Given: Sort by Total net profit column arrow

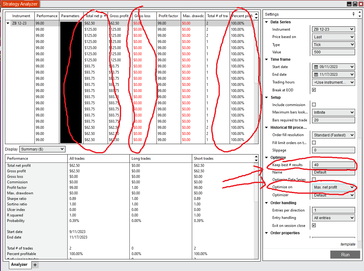Looking at the screenshot, I should pos(105,16).
